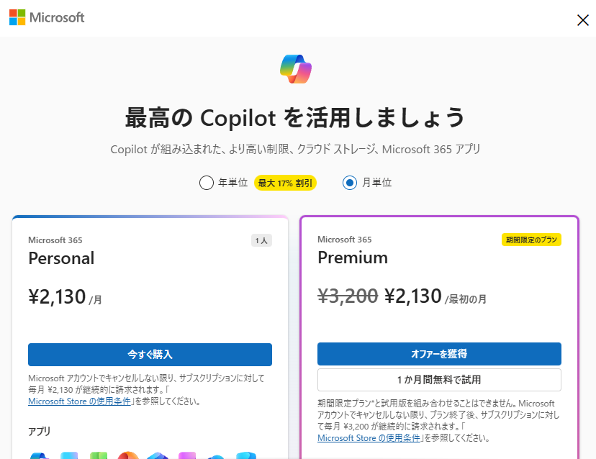Image resolution: width=596 pixels, height=459 pixels.
Task: Click the 1人 badge on the Personal card
Action: coord(261,240)
